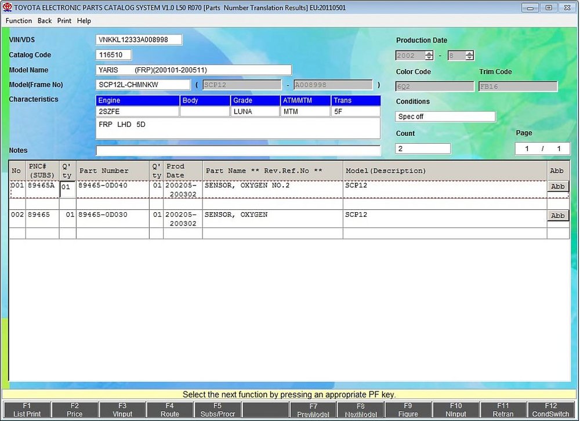
Task: Click the VIN/VDS input field
Action: click(139, 39)
